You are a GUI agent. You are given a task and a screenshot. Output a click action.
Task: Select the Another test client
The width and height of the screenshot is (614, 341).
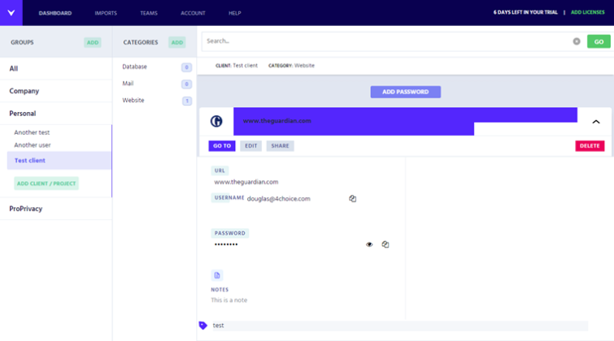[x=32, y=132]
